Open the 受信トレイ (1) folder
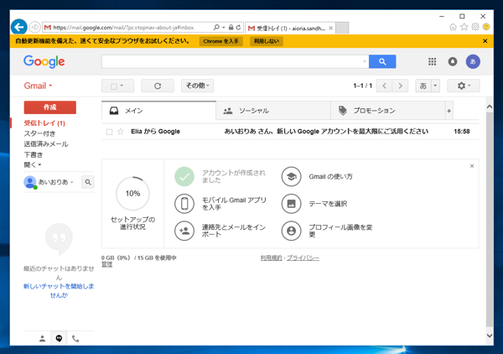The width and height of the screenshot is (503, 354). (44, 123)
